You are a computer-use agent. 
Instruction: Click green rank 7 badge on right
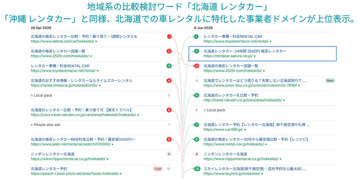[196, 125]
